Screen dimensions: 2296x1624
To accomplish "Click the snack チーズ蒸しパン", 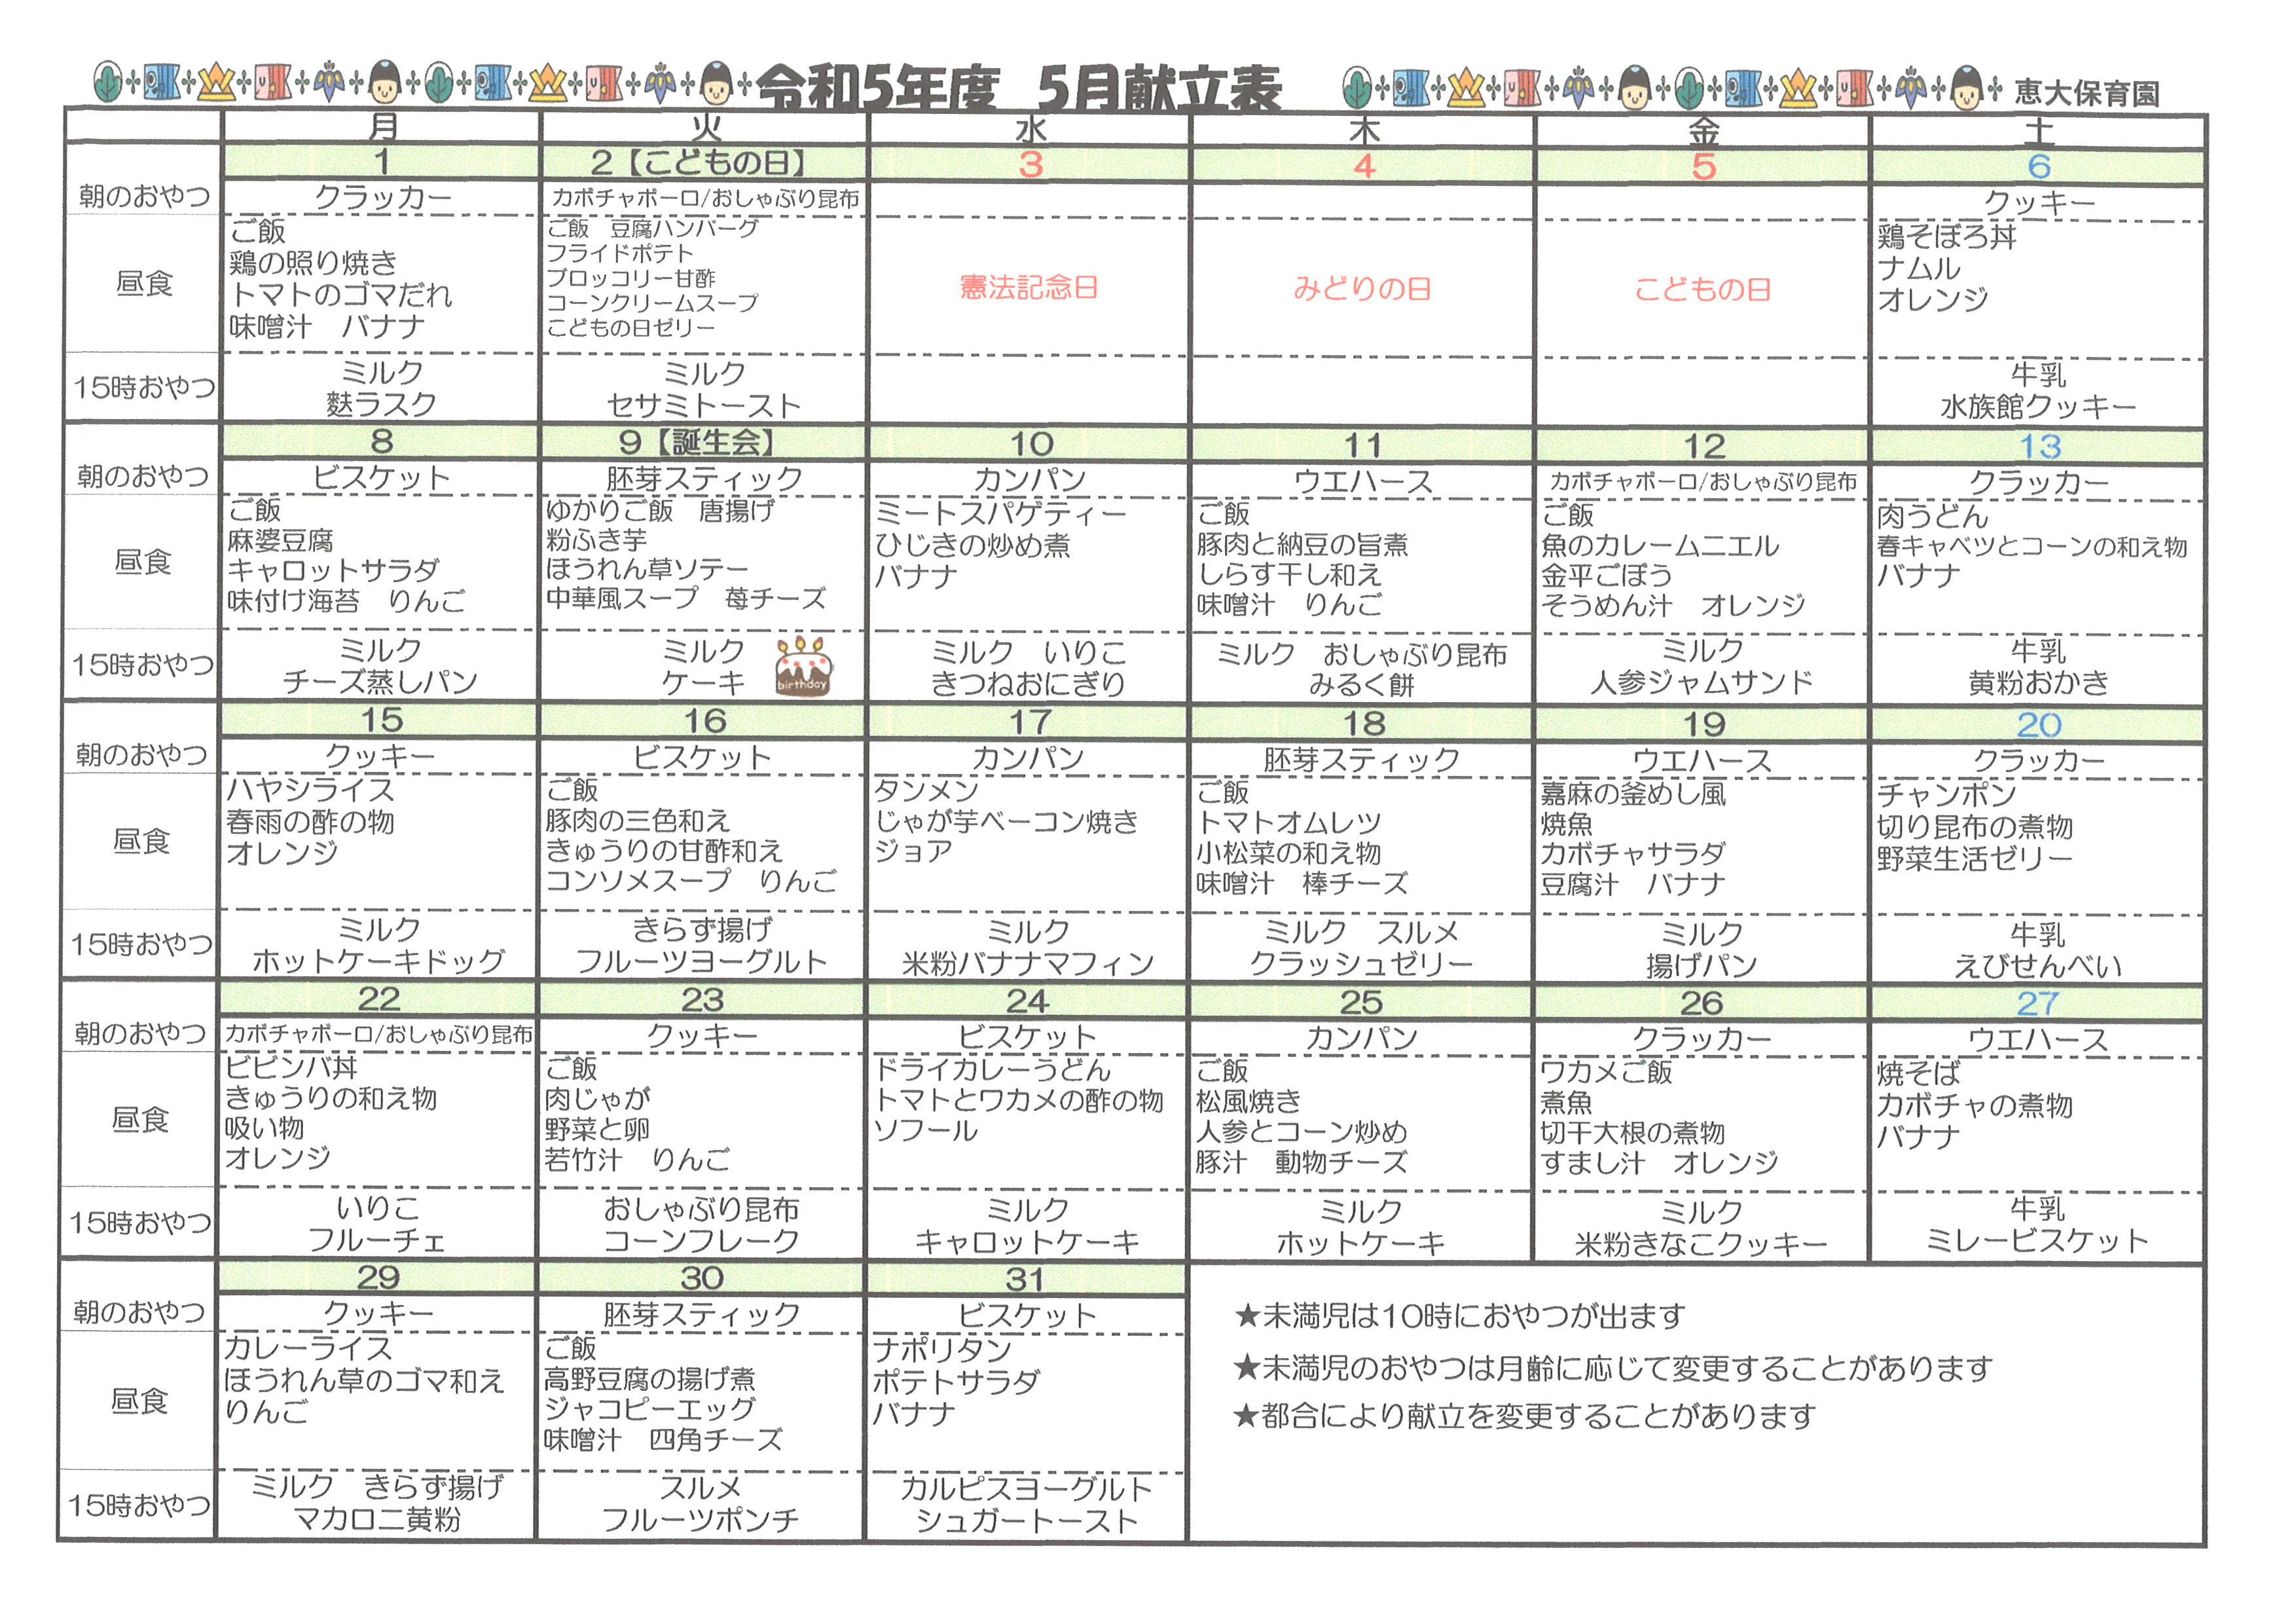I will 380,682.
